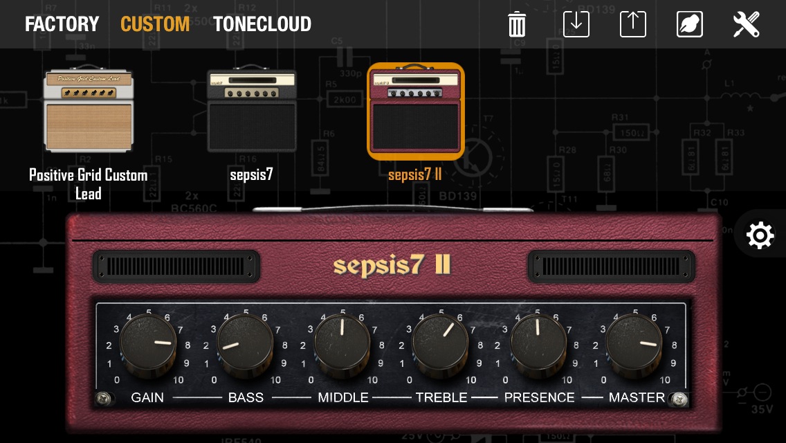Open amp settings gear icon
Screen dimensions: 786x443
pyautogui.click(x=760, y=235)
